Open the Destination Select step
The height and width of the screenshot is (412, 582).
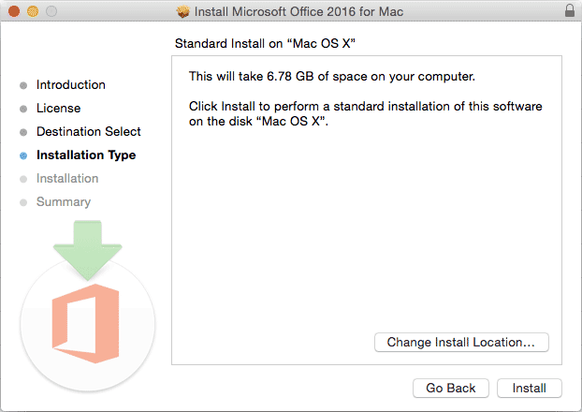(x=89, y=132)
